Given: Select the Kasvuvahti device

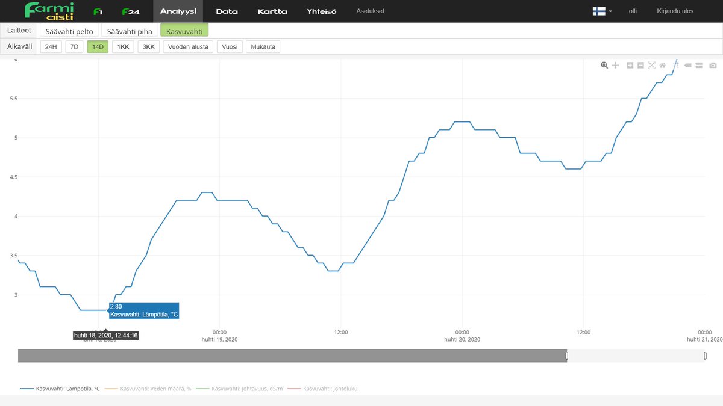Looking at the screenshot, I should [x=184, y=31].
